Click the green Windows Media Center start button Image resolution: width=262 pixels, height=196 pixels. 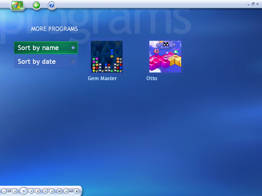(17, 6)
